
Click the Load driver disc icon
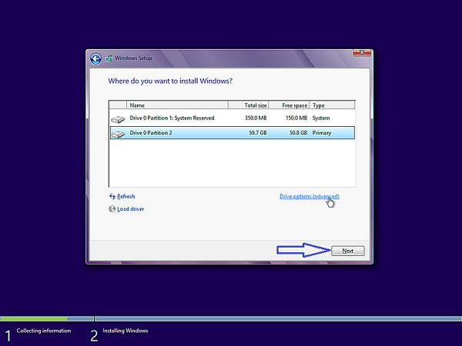pyautogui.click(x=112, y=209)
